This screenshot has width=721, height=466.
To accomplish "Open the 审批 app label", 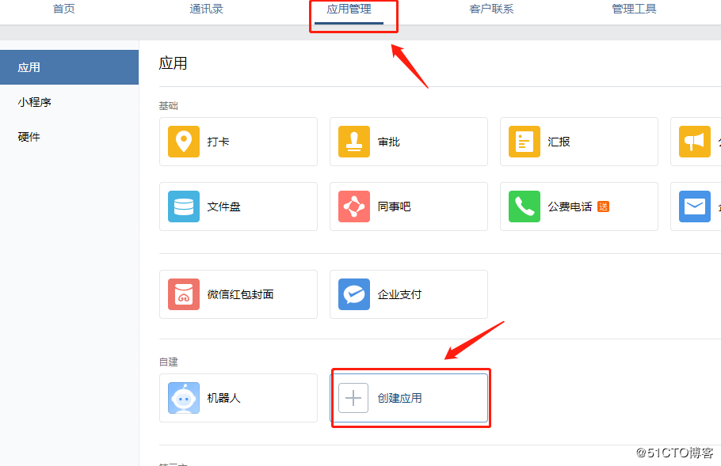I will tap(388, 142).
